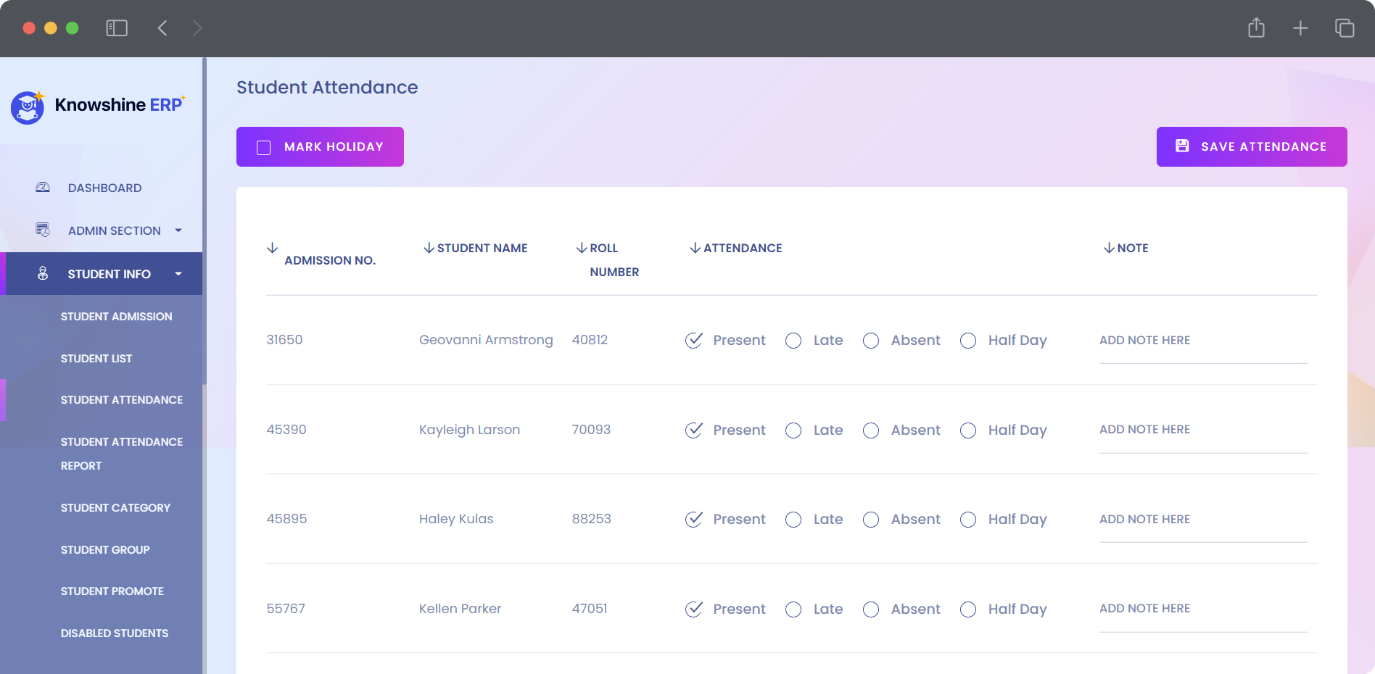Click the floppy disk icon on Save Attendance
Viewport: 1375px width, 674px height.
pos(1182,146)
